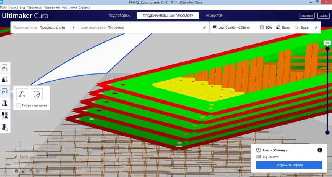Open the Per Model Settings tool
The image size is (332, 177).
(5, 115)
